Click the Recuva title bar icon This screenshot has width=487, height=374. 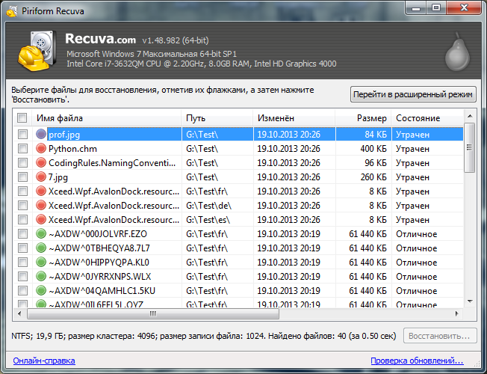point(12,11)
